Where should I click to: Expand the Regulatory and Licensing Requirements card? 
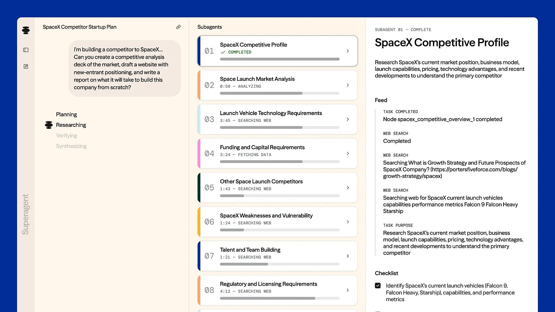347,290
